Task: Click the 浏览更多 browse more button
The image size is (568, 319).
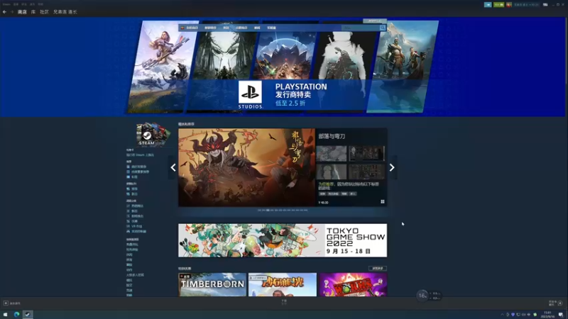Action: tap(378, 269)
